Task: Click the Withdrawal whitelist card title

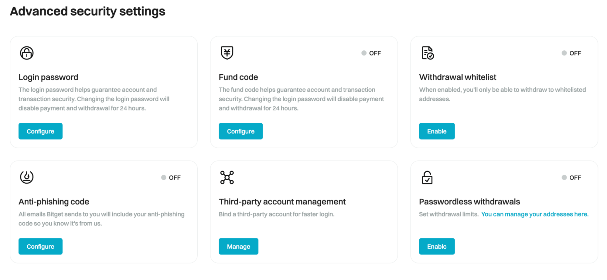Action: coord(458,77)
